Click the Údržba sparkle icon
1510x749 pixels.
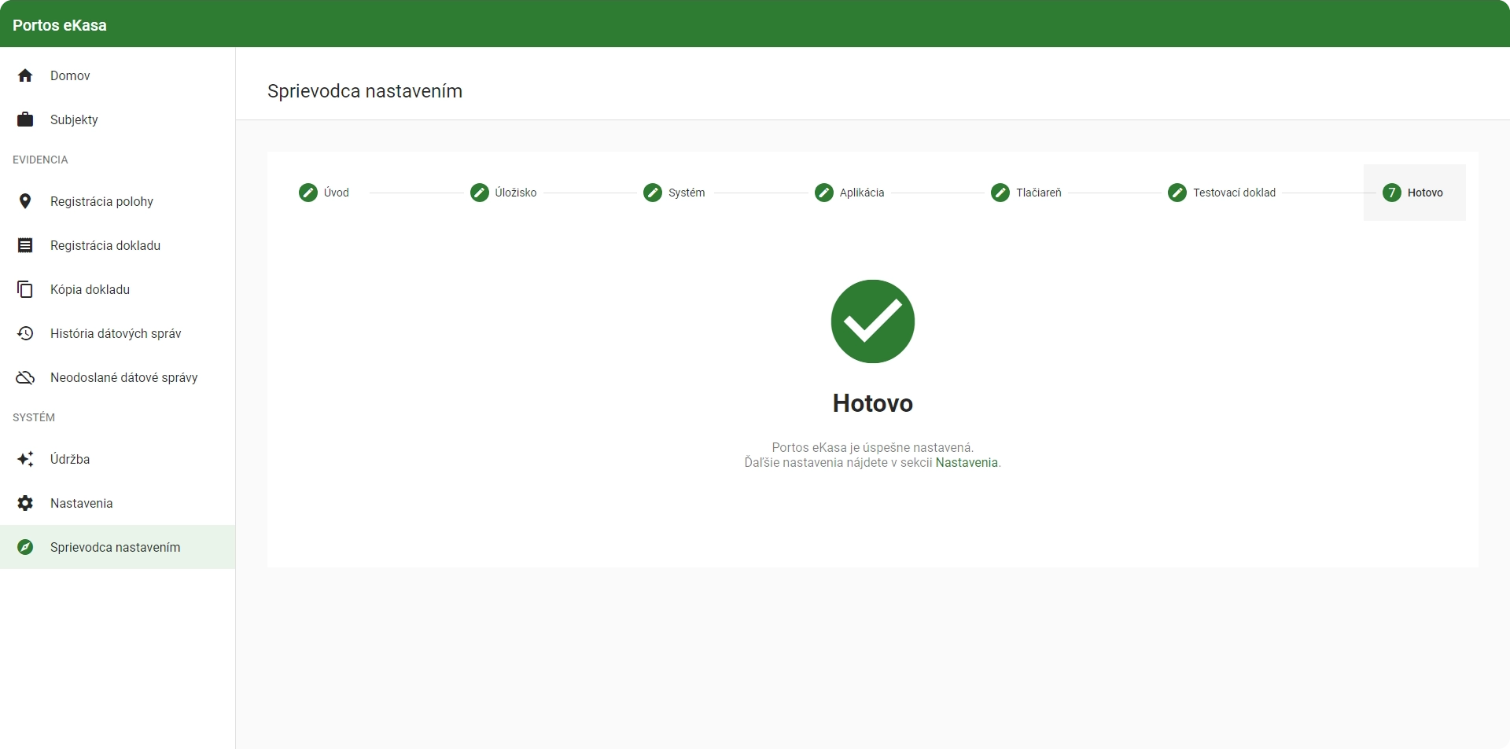[25, 459]
